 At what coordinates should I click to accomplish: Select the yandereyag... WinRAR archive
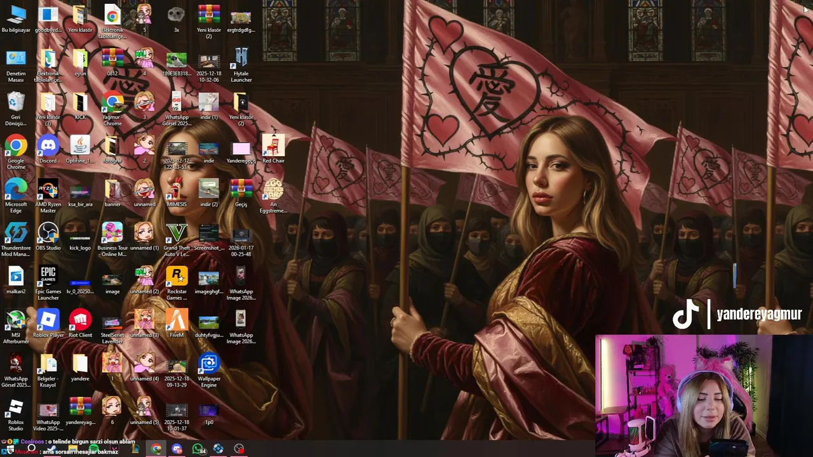(x=80, y=411)
